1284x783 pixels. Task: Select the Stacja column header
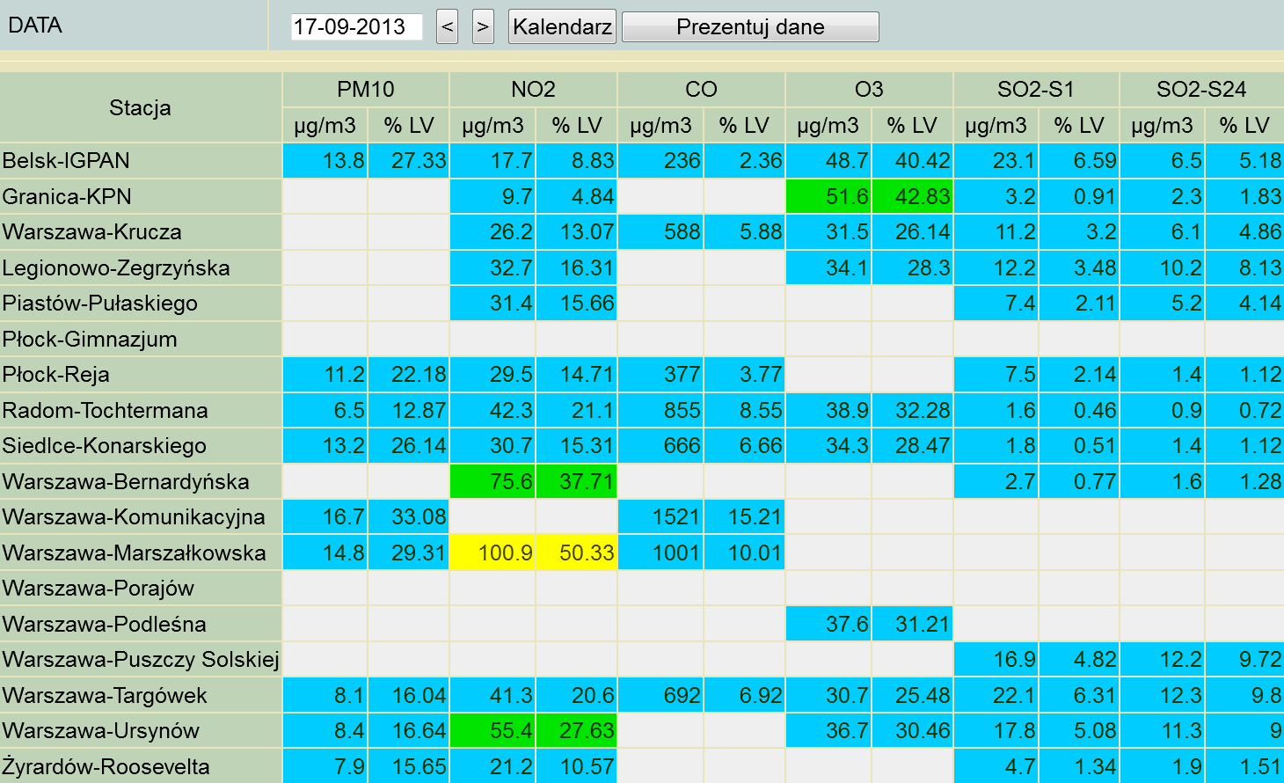141,107
